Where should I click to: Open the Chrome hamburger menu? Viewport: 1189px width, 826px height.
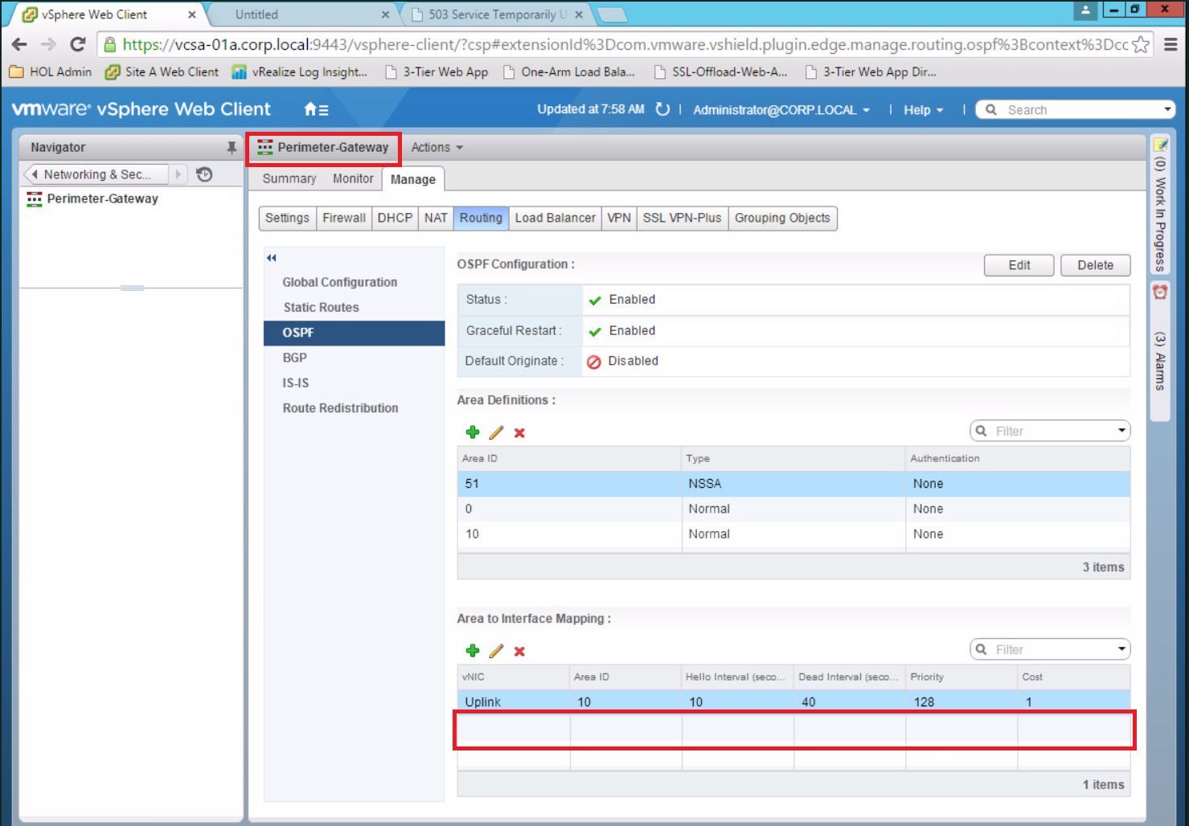tap(1171, 44)
